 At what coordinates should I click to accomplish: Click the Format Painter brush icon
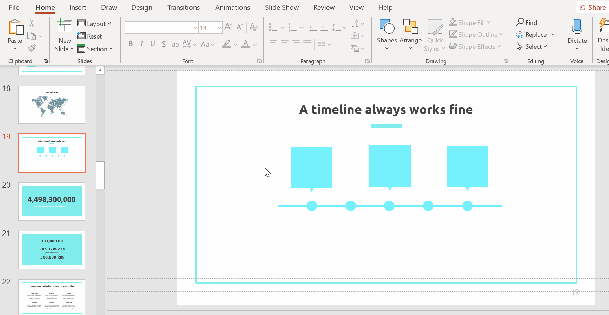coord(32,48)
